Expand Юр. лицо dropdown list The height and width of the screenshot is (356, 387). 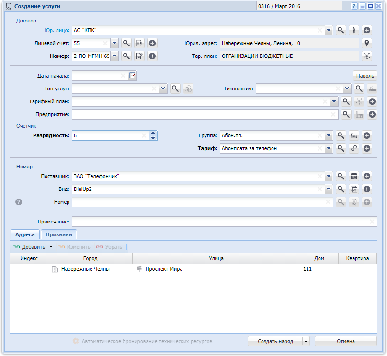coord(329,30)
